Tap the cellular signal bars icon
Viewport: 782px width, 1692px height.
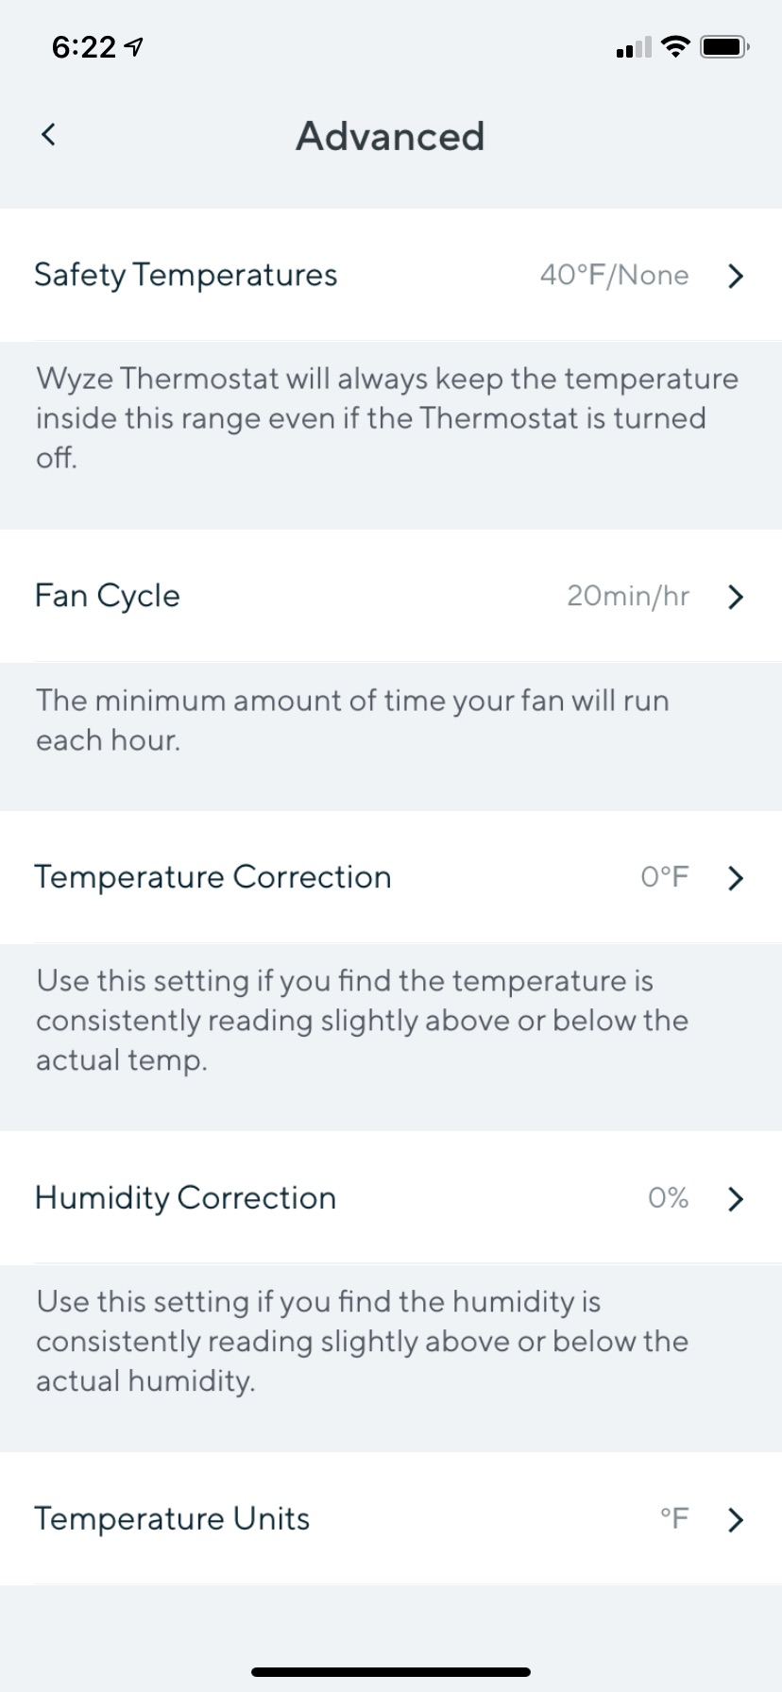coord(633,47)
